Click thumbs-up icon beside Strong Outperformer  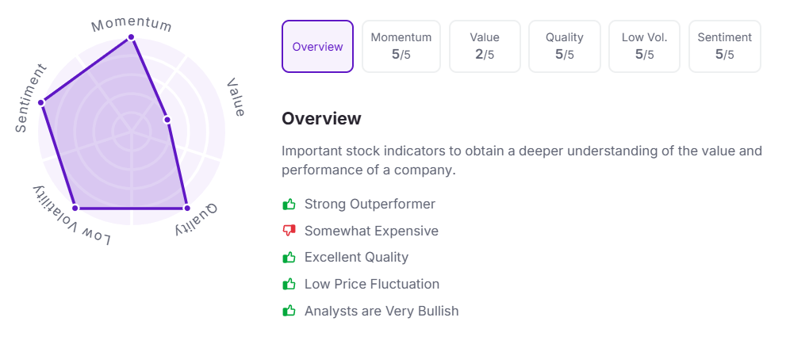pos(289,205)
